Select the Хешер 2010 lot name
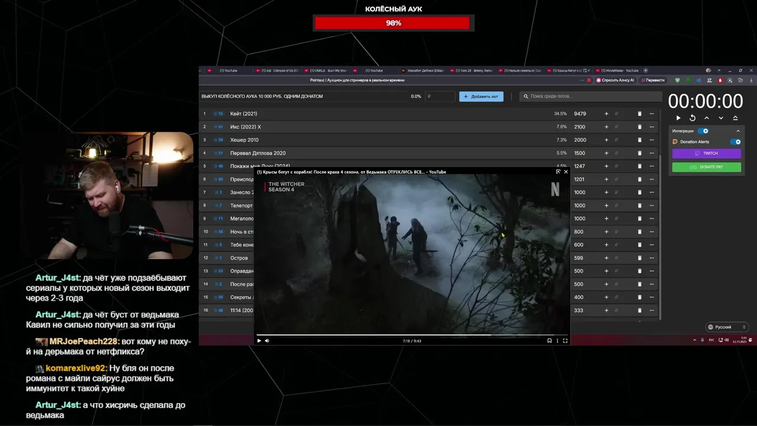The height and width of the screenshot is (426, 757). click(244, 140)
